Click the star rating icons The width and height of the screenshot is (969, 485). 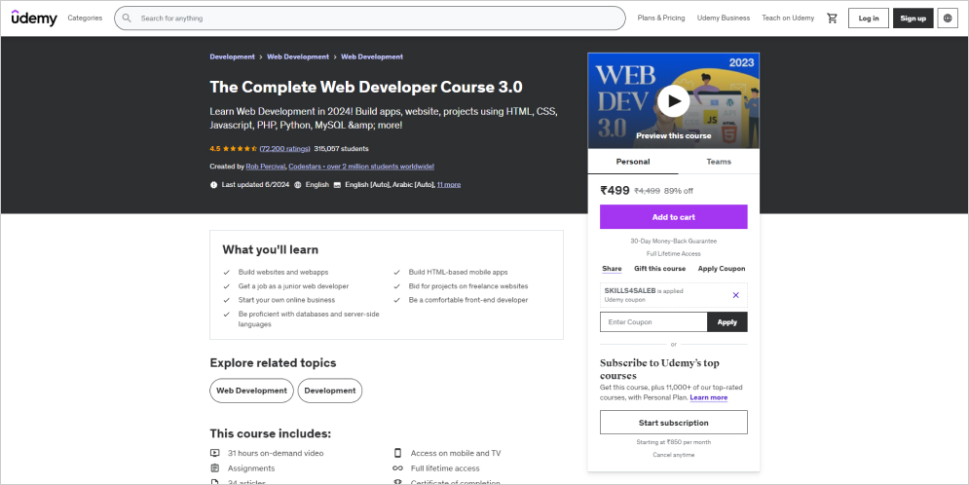(x=240, y=149)
